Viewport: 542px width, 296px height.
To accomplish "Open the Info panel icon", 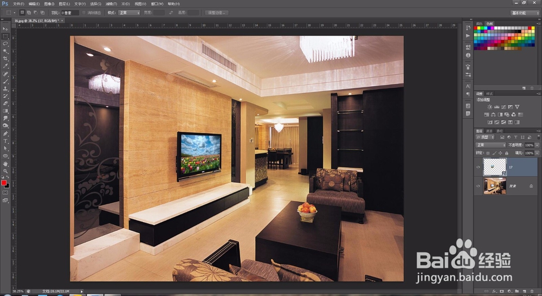I will pos(468,55).
